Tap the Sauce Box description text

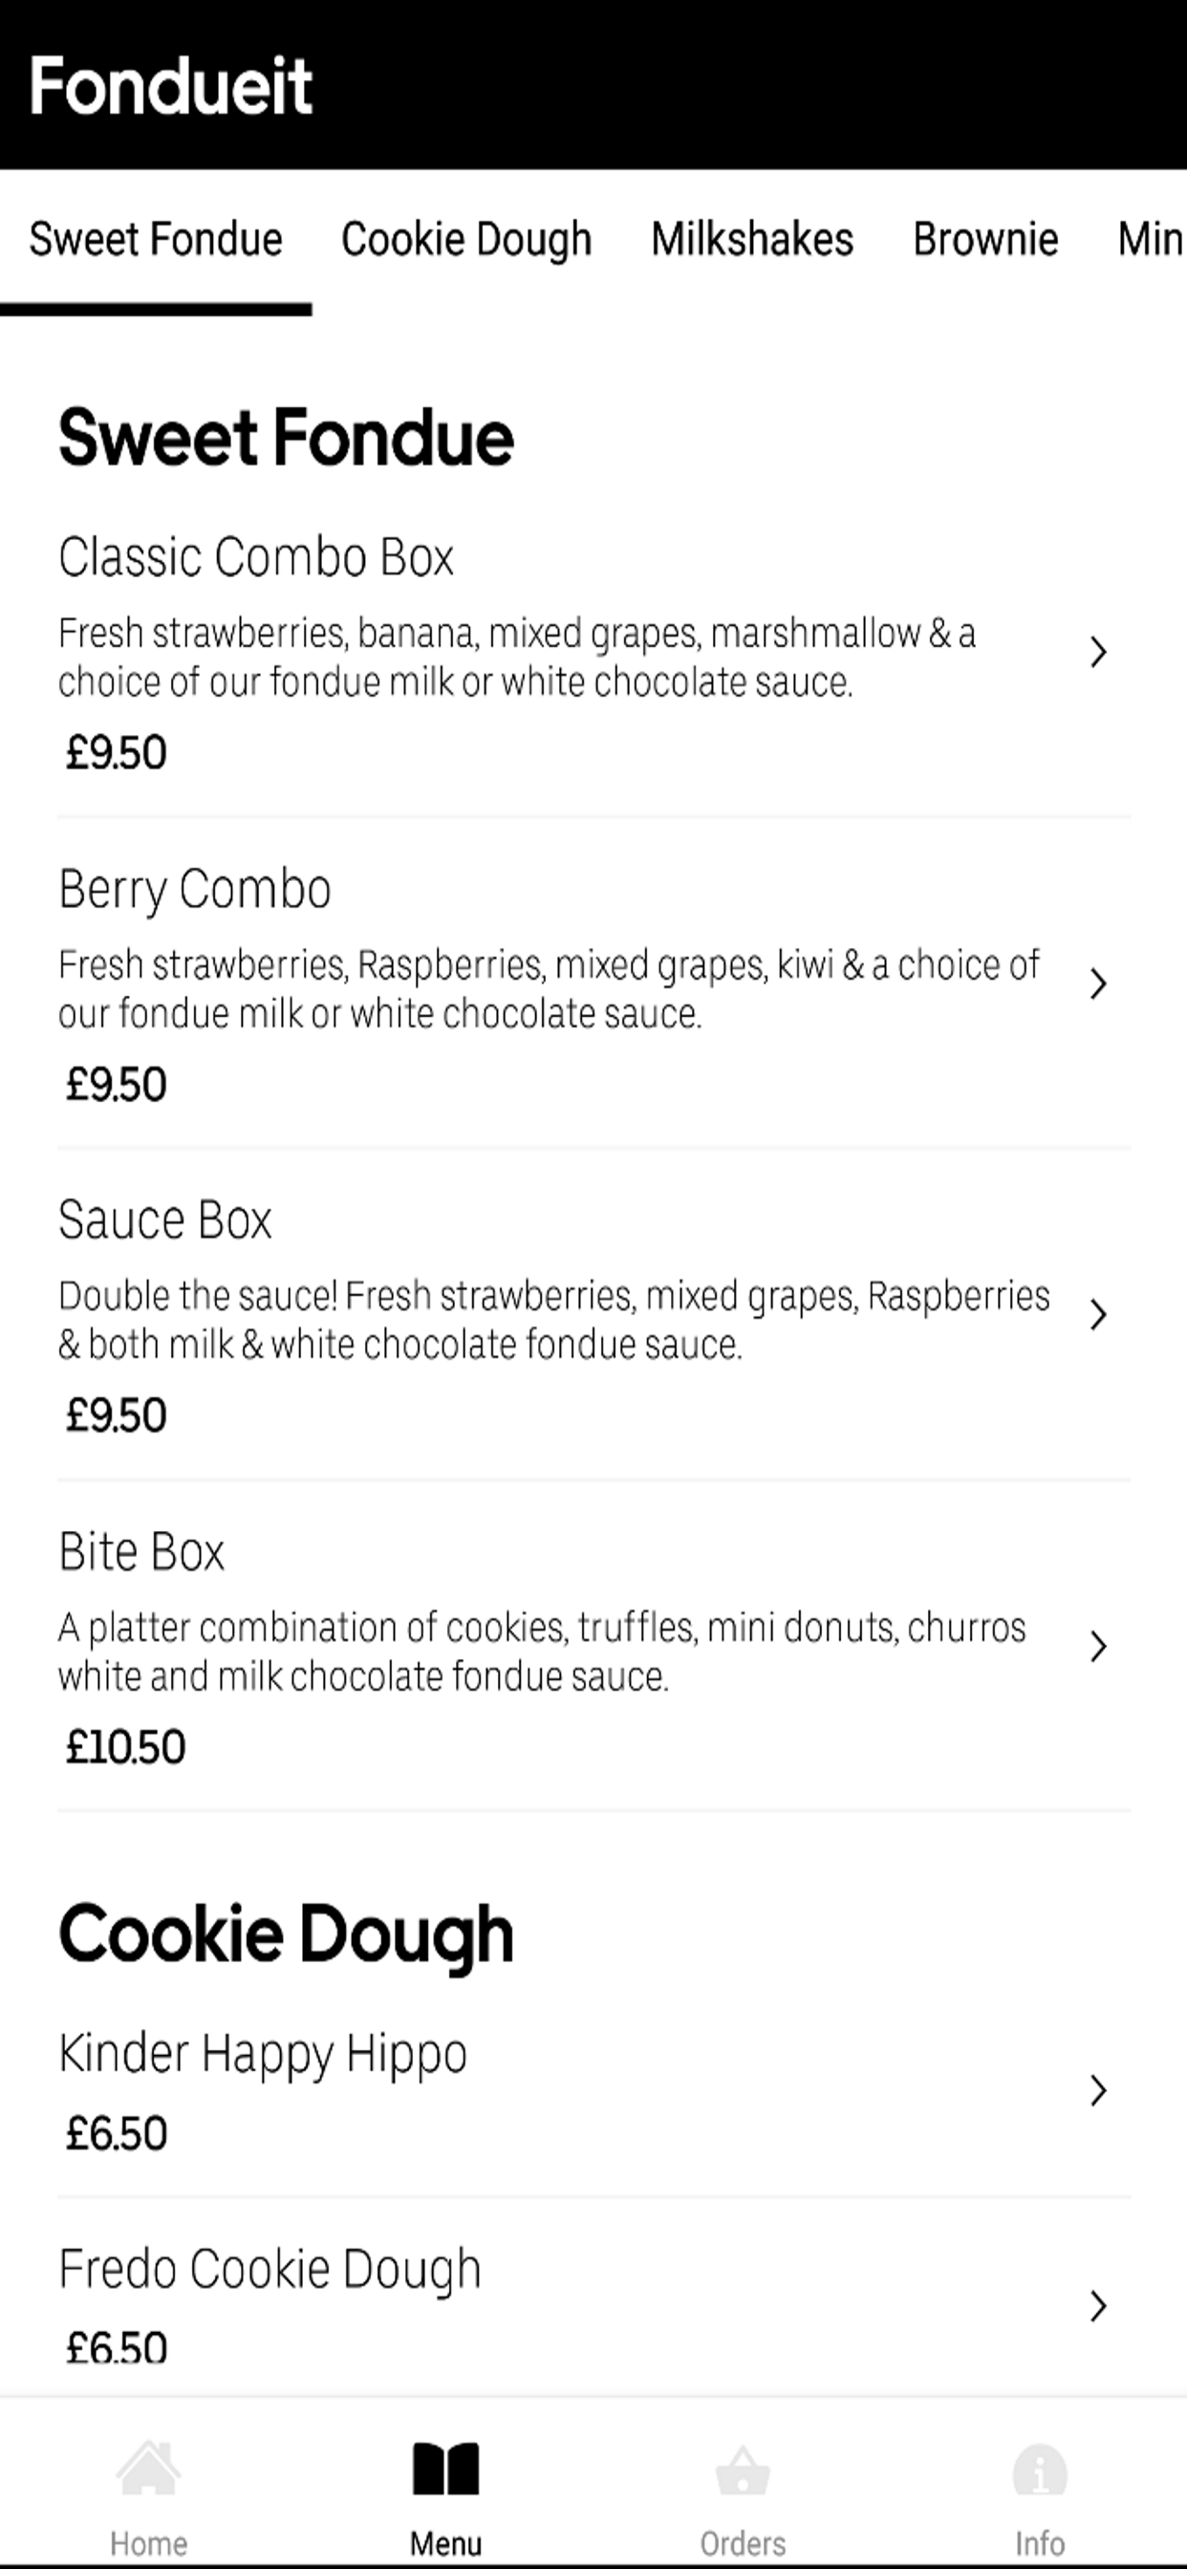[553, 1320]
